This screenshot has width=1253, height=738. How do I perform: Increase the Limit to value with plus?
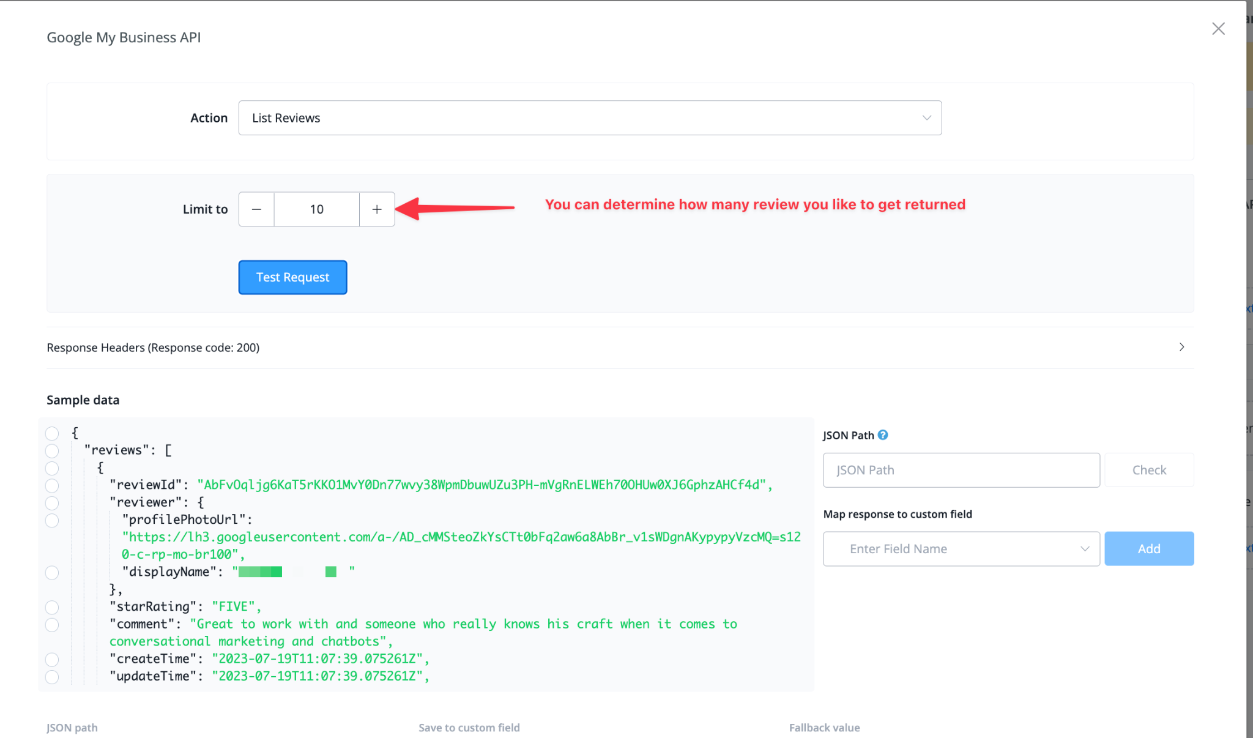(377, 209)
